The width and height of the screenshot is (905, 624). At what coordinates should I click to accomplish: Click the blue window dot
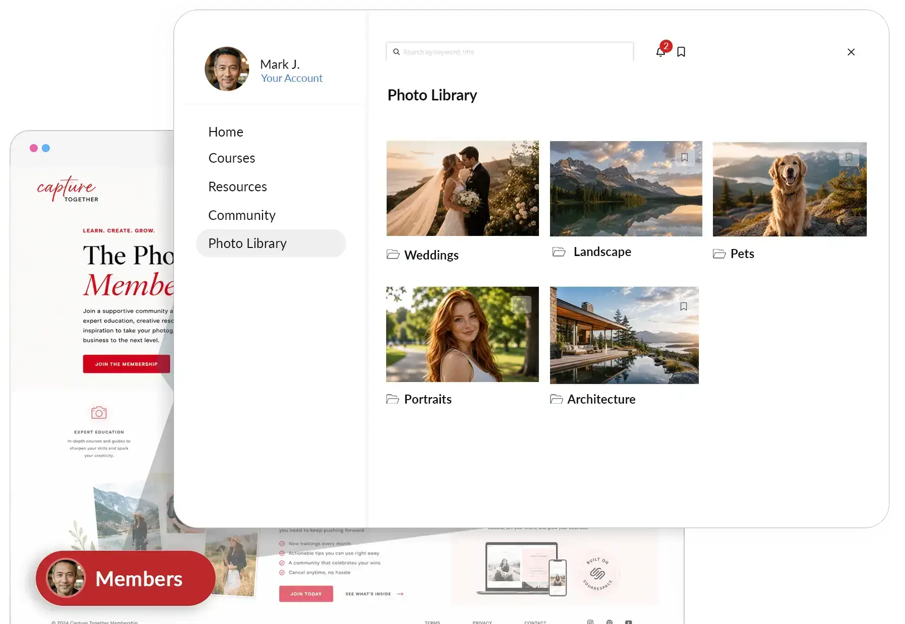[46, 148]
